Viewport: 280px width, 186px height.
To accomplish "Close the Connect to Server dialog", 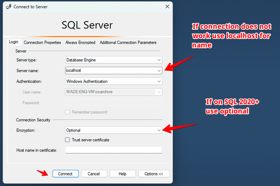I will tap(167, 7).
